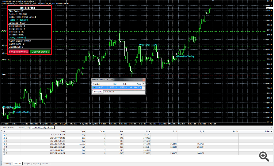Click the Balance column header
The height and width of the screenshot is (166, 274).
pos(269,131)
